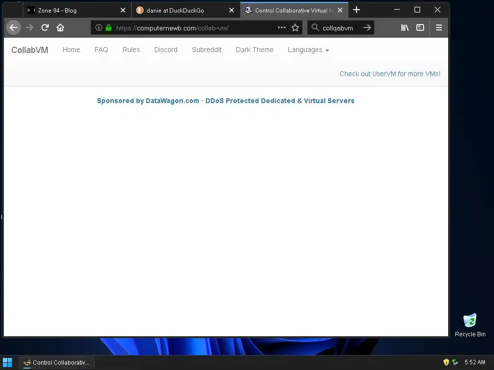
Task: Click Check out UserVM for more VMs
Action: click(x=390, y=74)
